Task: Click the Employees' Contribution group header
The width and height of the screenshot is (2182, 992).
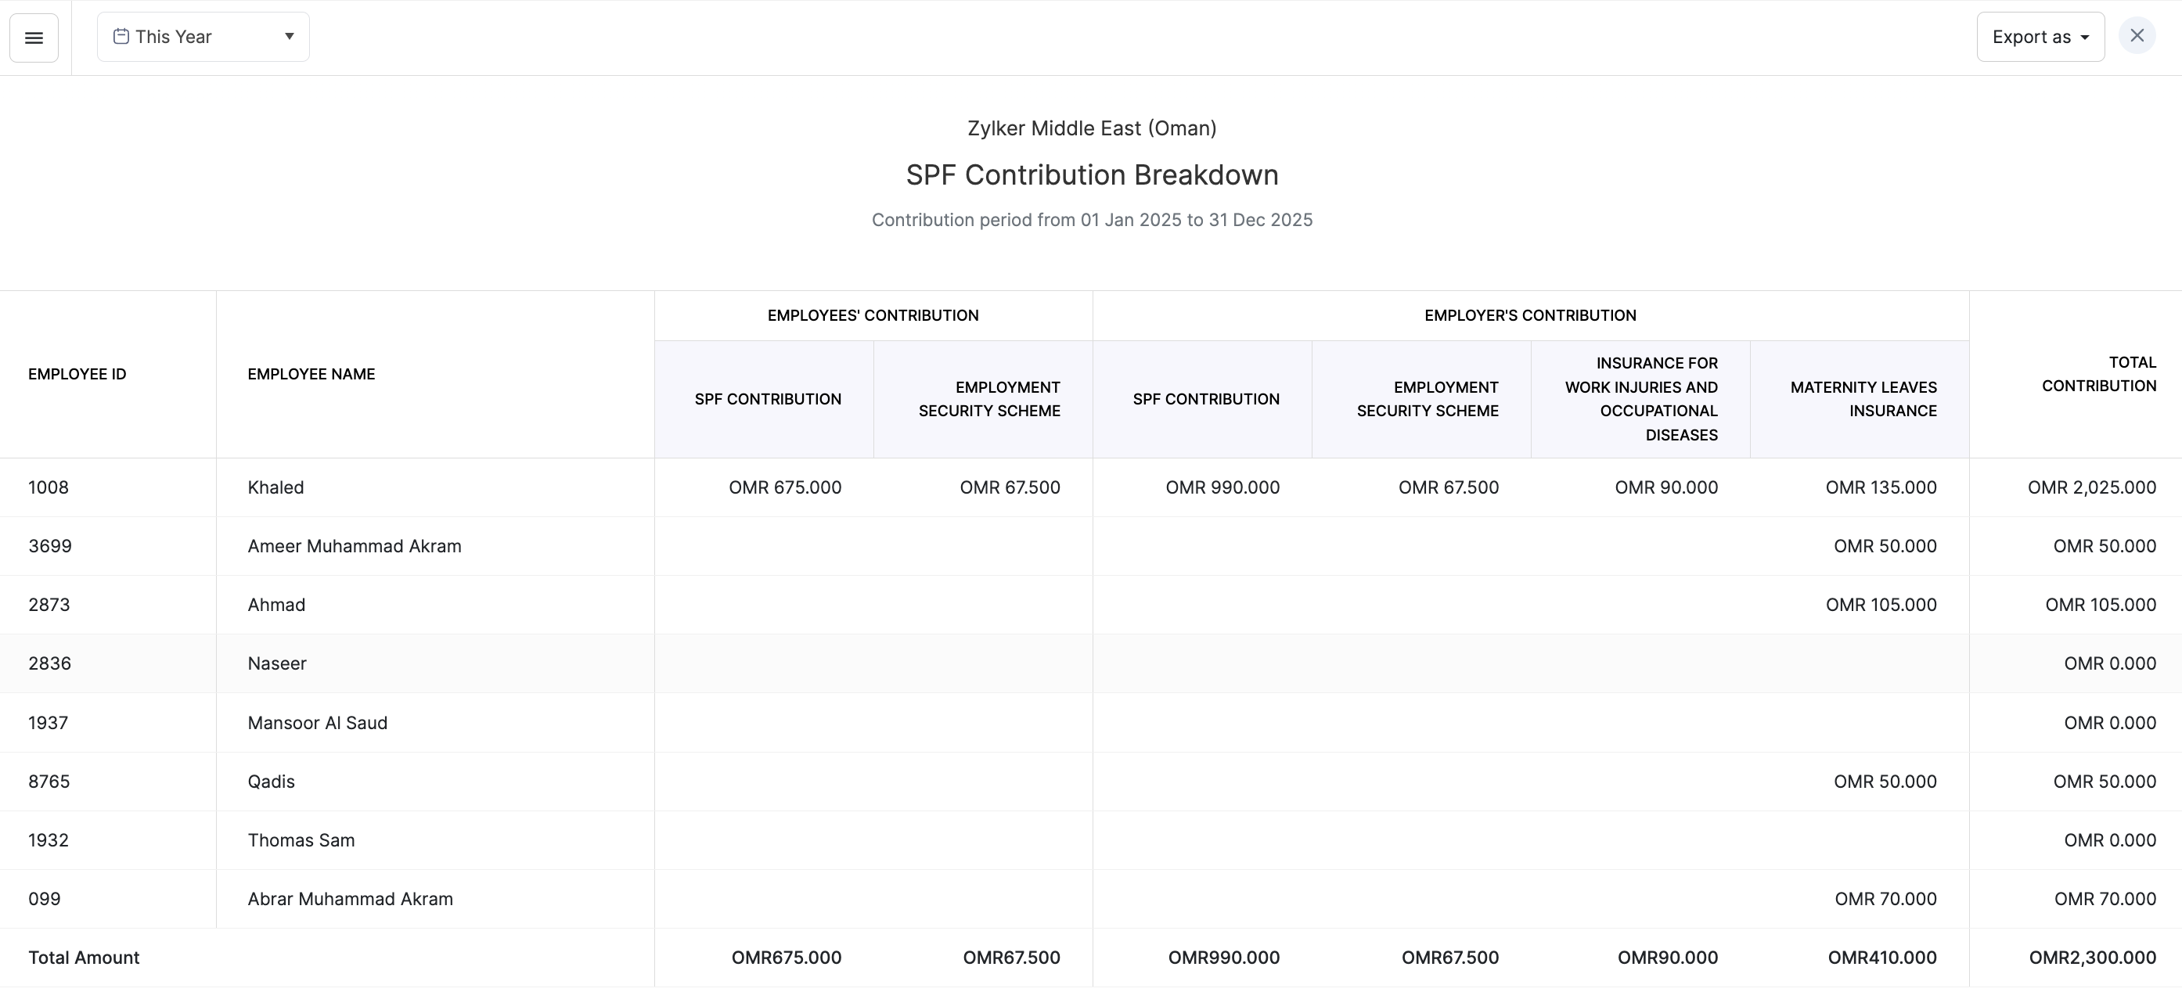Action: (x=873, y=316)
